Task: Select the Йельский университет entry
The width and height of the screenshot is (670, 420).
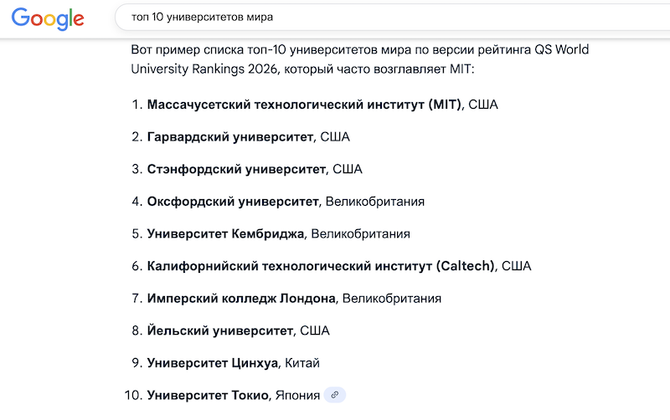Action: tap(220, 330)
